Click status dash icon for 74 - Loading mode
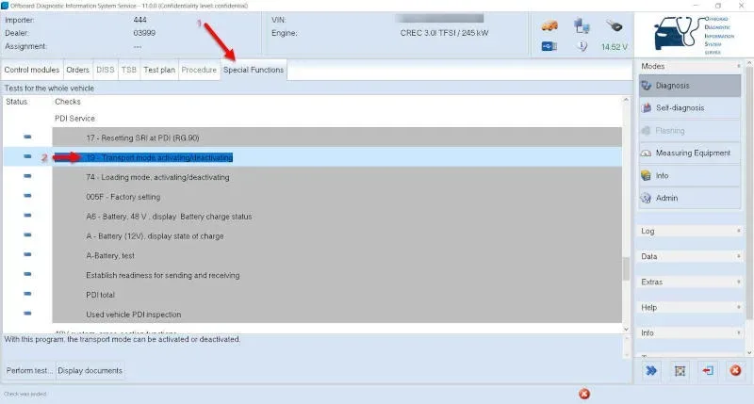 coord(27,176)
